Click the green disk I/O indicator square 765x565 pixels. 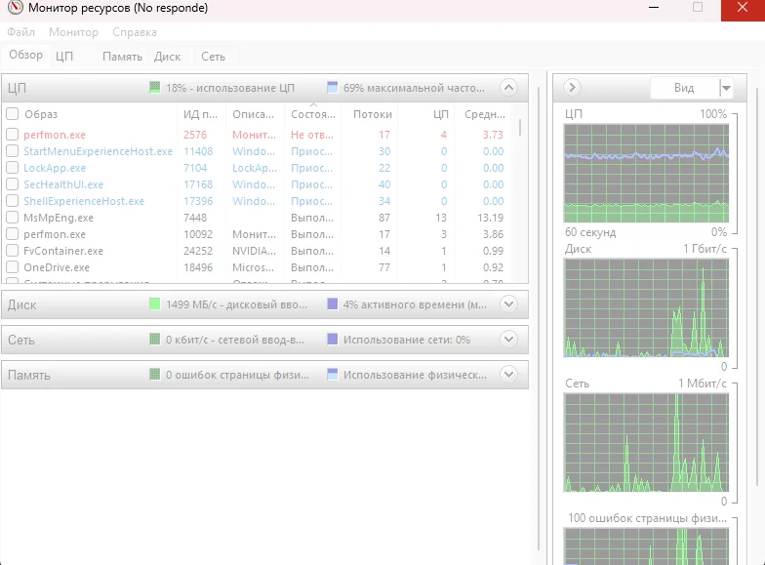click(x=155, y=304)
